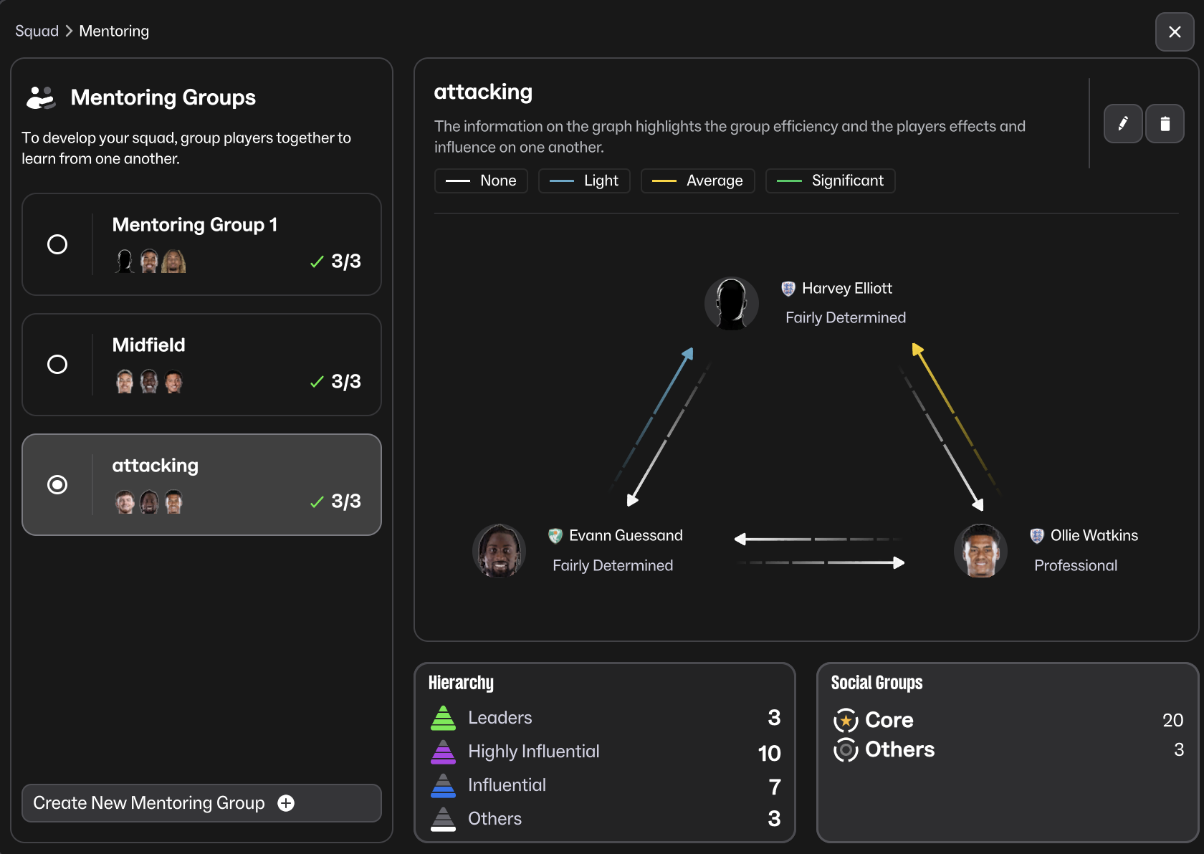Click the Others social group circle icon
1204x854 pixels.
point(846,749)
